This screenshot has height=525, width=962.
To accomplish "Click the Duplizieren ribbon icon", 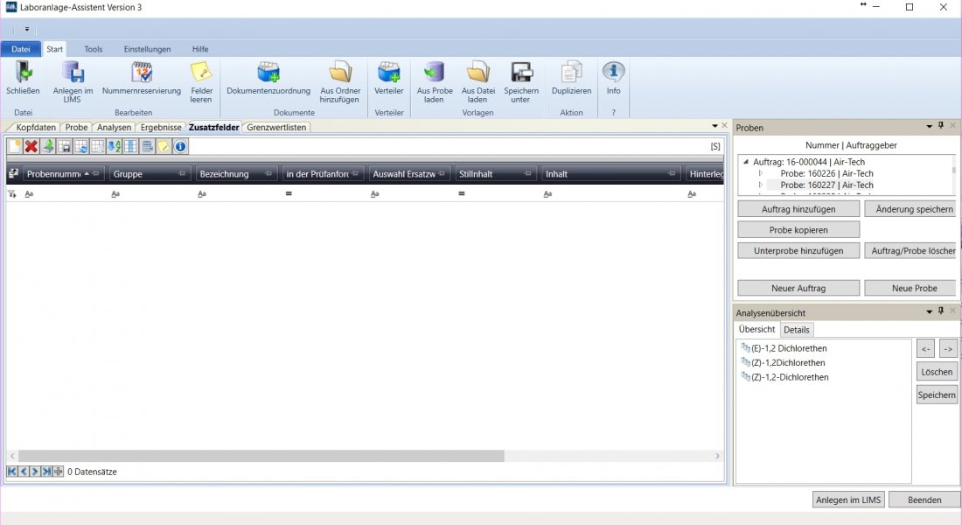I will [x=571, y=72].
